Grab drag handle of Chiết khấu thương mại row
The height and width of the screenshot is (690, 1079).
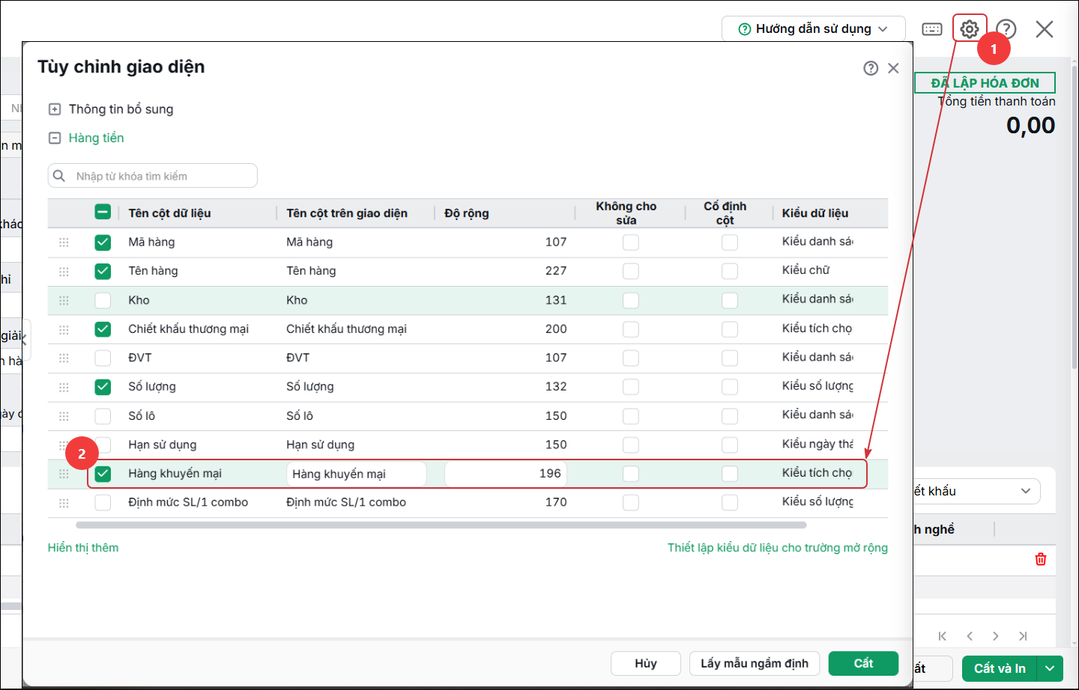(x=64, y=329)
